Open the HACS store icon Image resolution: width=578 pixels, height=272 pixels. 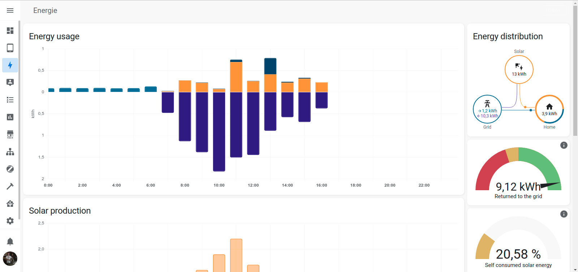point(10,134)
